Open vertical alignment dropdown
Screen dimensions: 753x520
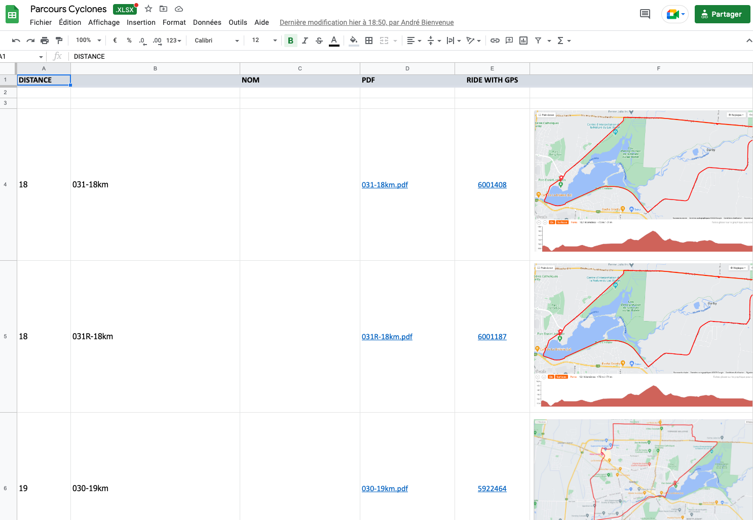(x=434, y=41)
